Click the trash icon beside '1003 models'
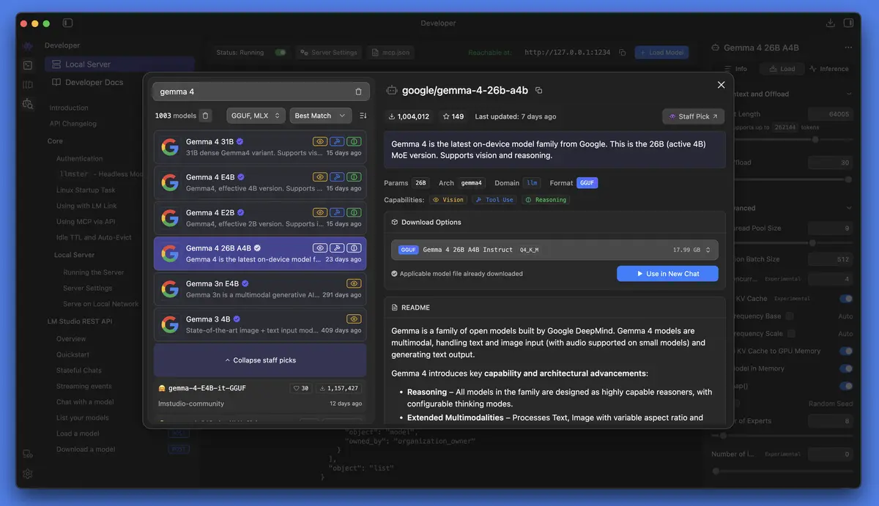The width and height of the screenshot is (879, 506). pyautogui.click(x=206, y=116)
